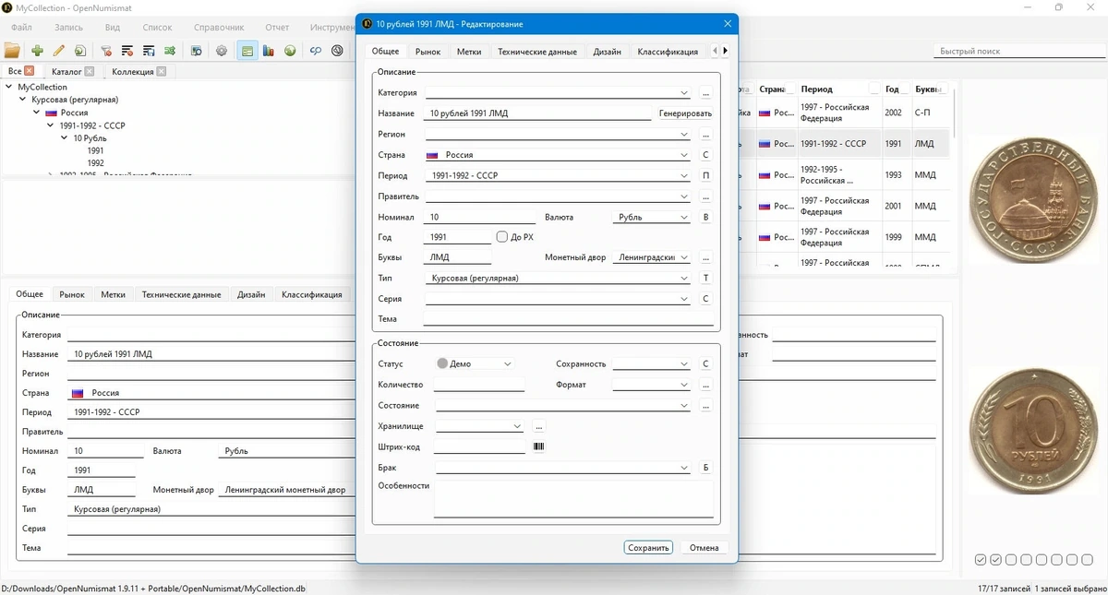Toggle the highlighted details view toolbar icon
The width and height of the screenshot is (1108, 595).
click(x=247, y=51)
